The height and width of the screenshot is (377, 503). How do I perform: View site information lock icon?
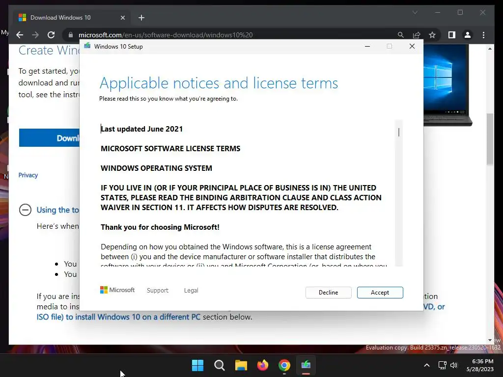click(x=71, y=35)
